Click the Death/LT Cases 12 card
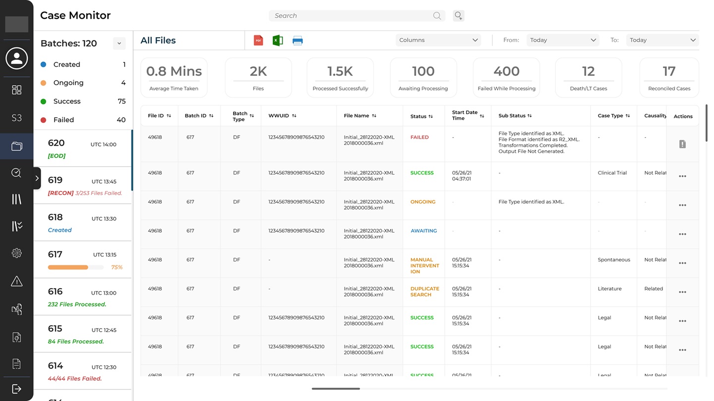Screen dimensions: 714x401 pos(588,77)
